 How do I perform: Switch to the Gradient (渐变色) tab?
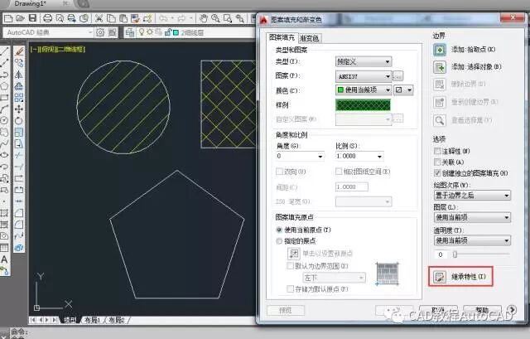[x=309, y=38]
